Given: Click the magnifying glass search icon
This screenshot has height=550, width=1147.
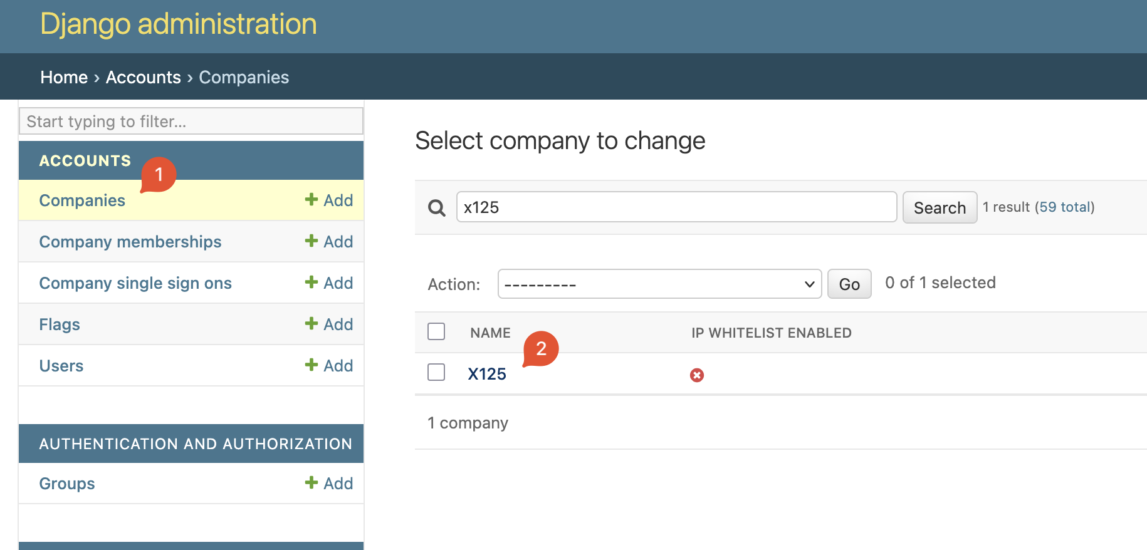Looking at the screenshot, I should point(436,208).
